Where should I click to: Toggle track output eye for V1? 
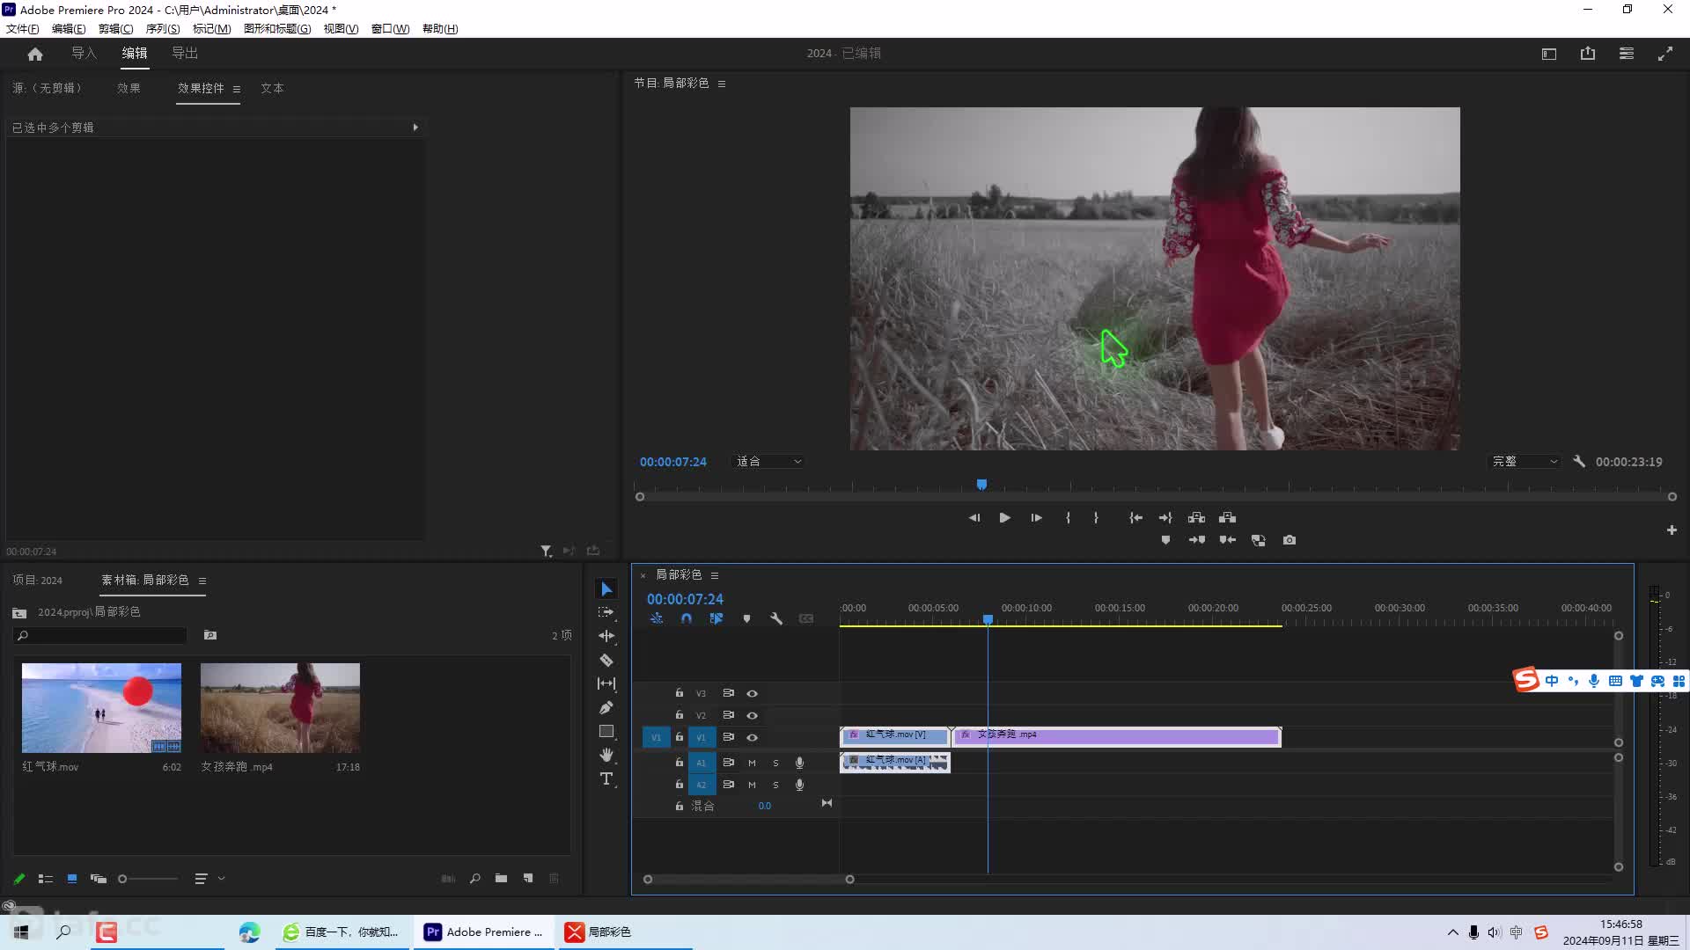[753, 737]
